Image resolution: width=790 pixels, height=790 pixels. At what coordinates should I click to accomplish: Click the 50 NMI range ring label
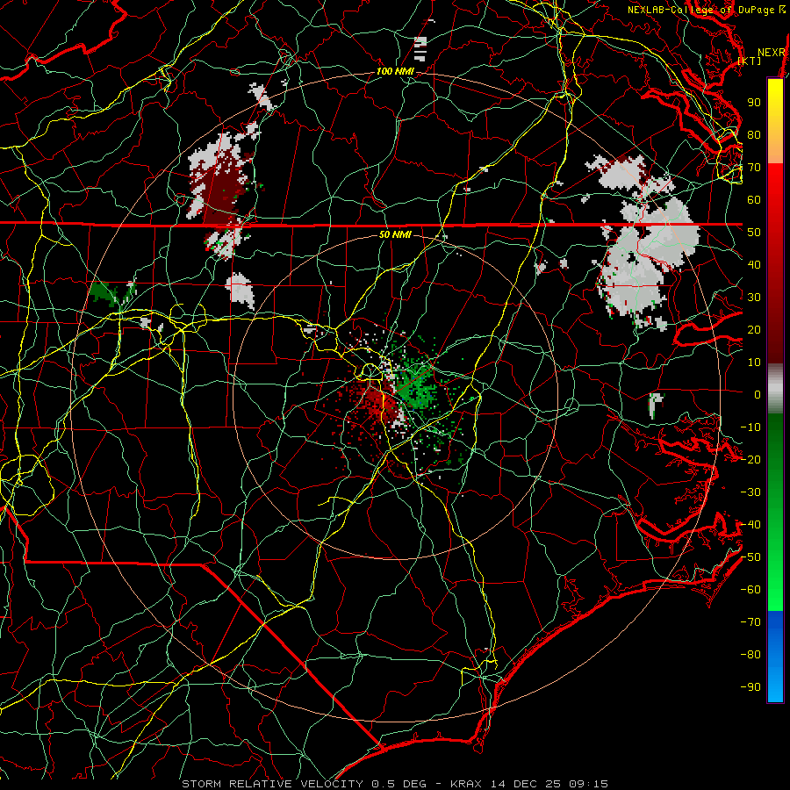[395, 234]
